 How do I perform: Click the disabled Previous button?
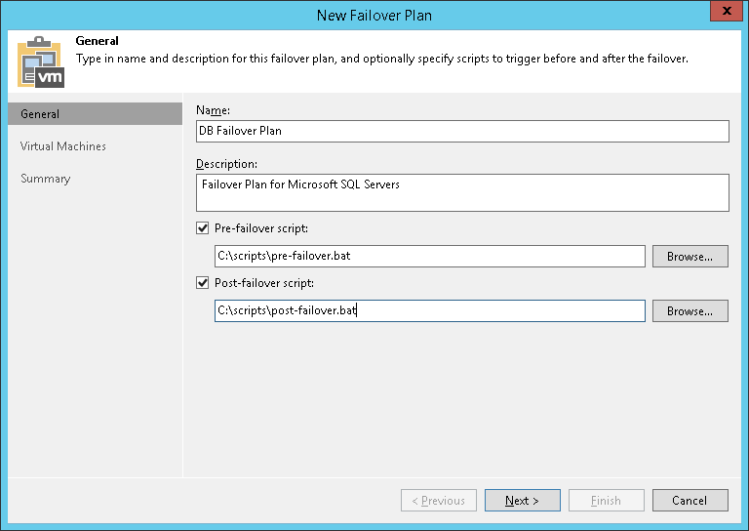pos(438,501)
